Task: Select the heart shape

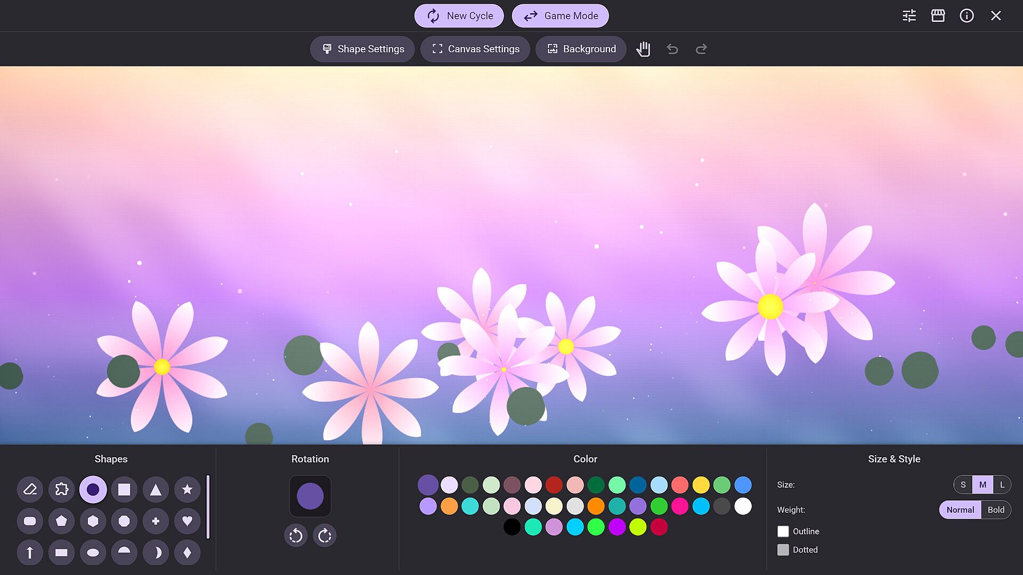Action: coord(187,521)
